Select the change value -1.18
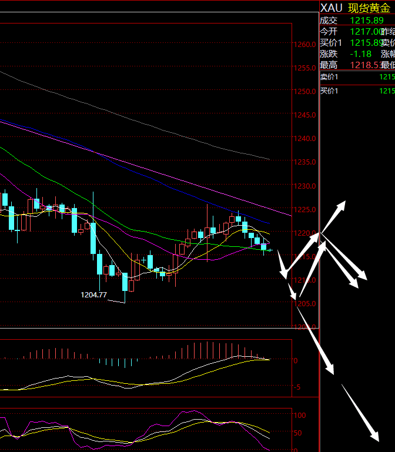 pyautogui.click(x=361, y=54)
